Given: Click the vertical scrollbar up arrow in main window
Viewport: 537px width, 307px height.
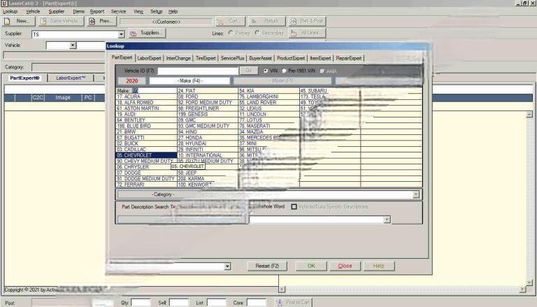Looking at the screenshot, I should pos(529,115).
